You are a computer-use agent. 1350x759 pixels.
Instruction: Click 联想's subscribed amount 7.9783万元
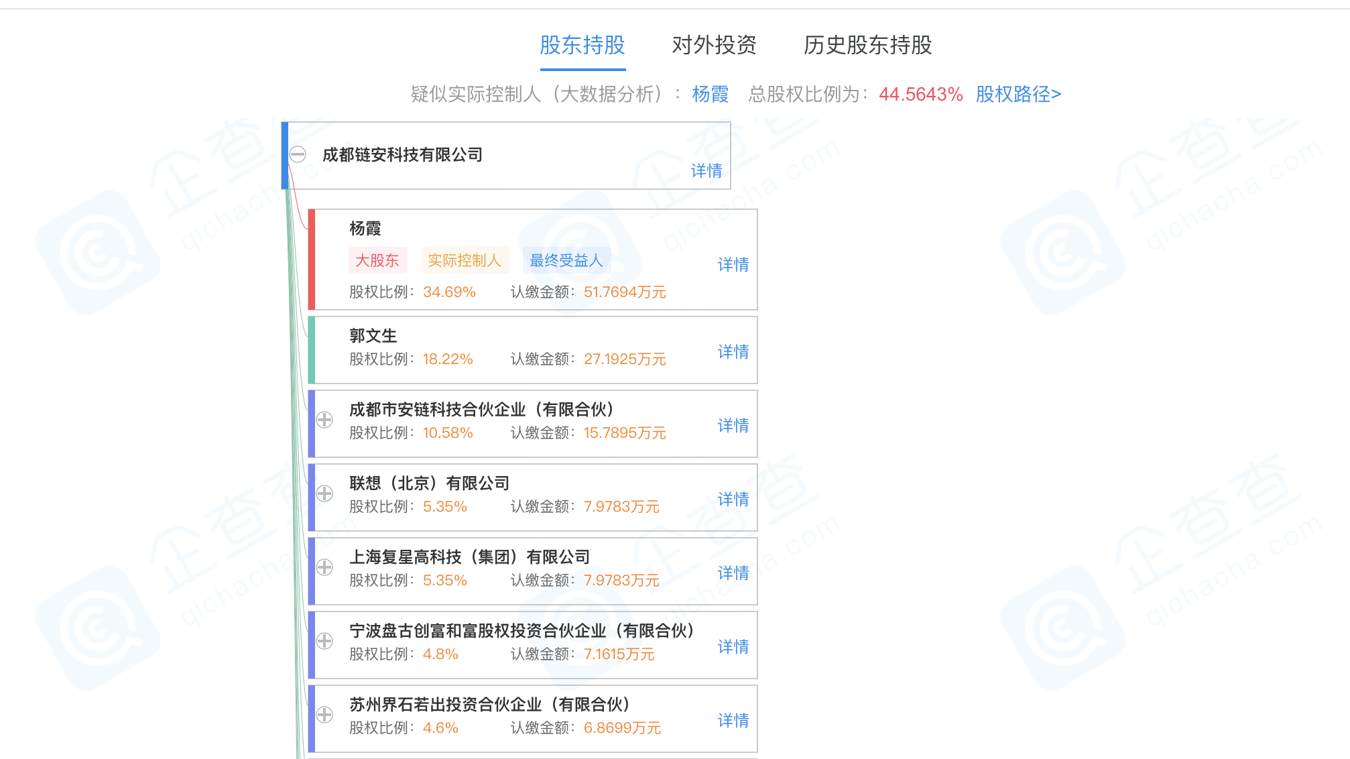tap(621, 507)
